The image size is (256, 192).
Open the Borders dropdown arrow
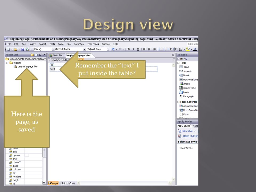(x=184, y=49)
